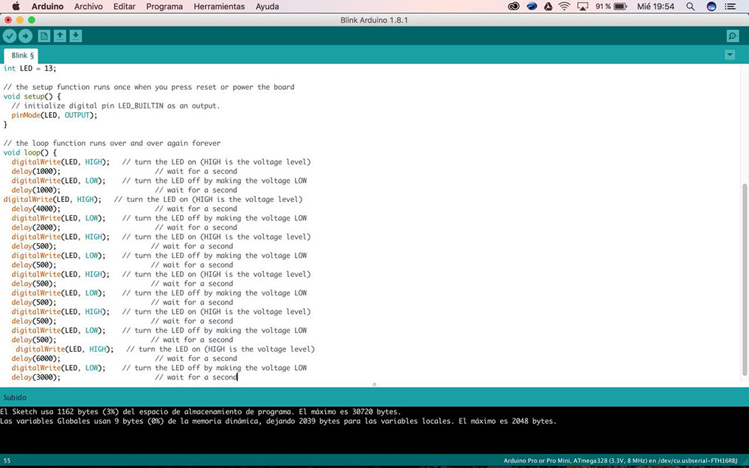The height and width of the screenshot is (468, 749).
Task: Select the Blink sketch tab
Action: [21, 55]
